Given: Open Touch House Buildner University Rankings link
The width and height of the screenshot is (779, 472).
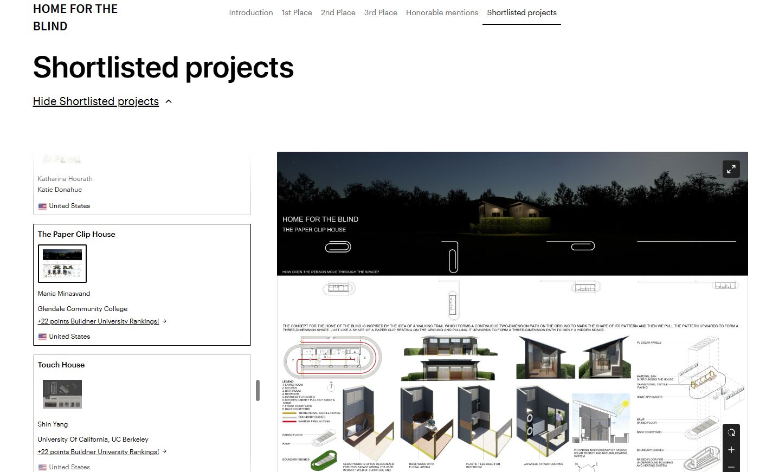Looking at the screenshot, I should (x=98, y=452).
